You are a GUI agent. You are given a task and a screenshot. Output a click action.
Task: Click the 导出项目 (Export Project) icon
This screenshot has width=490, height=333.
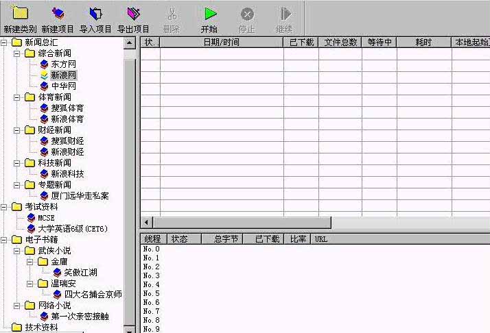(x=133, y=14)
